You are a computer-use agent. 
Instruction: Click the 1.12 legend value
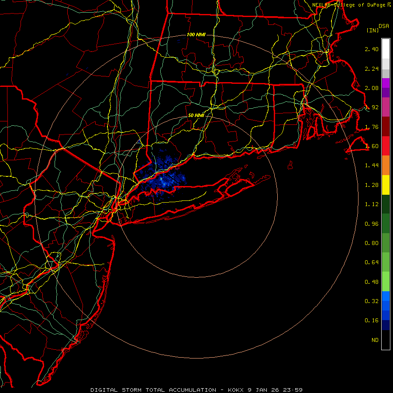[x=372, y=204]
